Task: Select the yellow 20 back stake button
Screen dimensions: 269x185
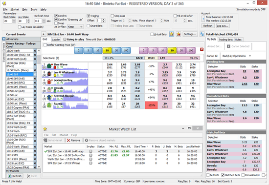Action: [x=107, y=51]
